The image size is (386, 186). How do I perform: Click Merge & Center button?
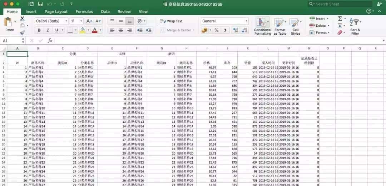(176, 30)
